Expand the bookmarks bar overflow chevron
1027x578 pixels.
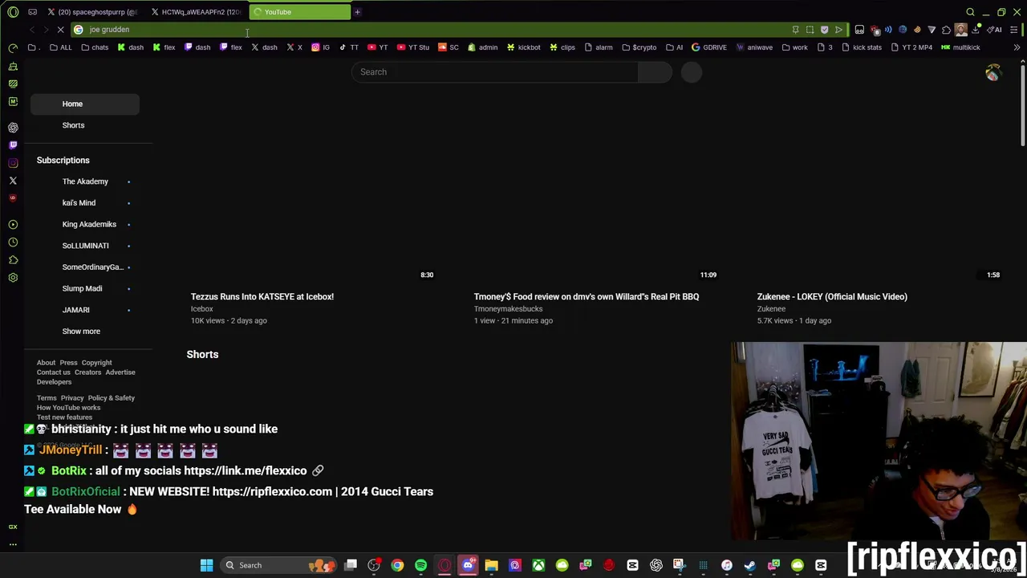click(x=1017, y=47)
